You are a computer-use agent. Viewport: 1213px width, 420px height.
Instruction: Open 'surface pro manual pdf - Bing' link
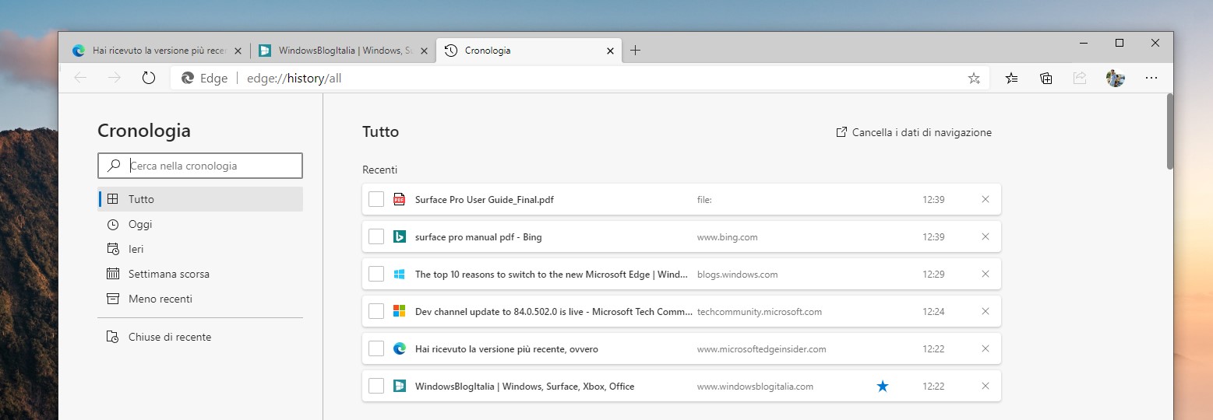(478, 236)
